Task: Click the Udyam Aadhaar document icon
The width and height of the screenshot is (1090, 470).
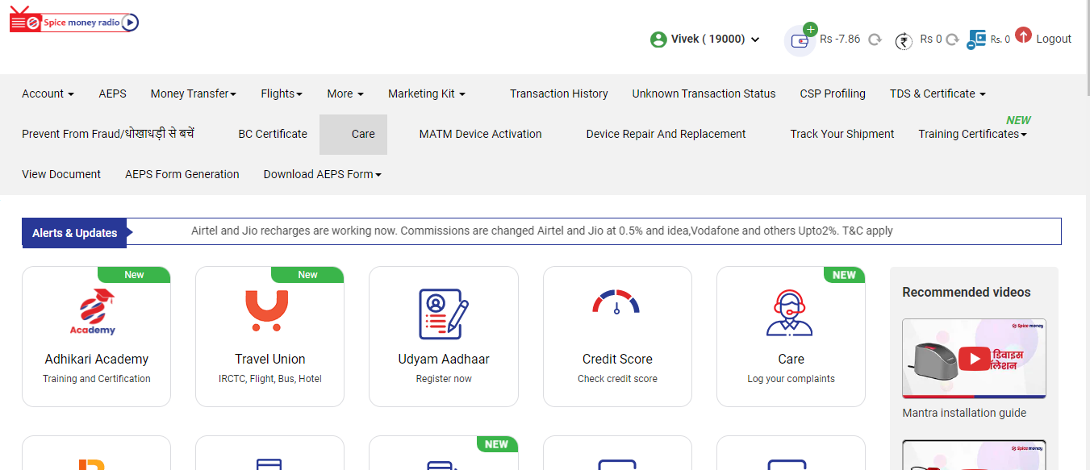Action: [444, 314]
